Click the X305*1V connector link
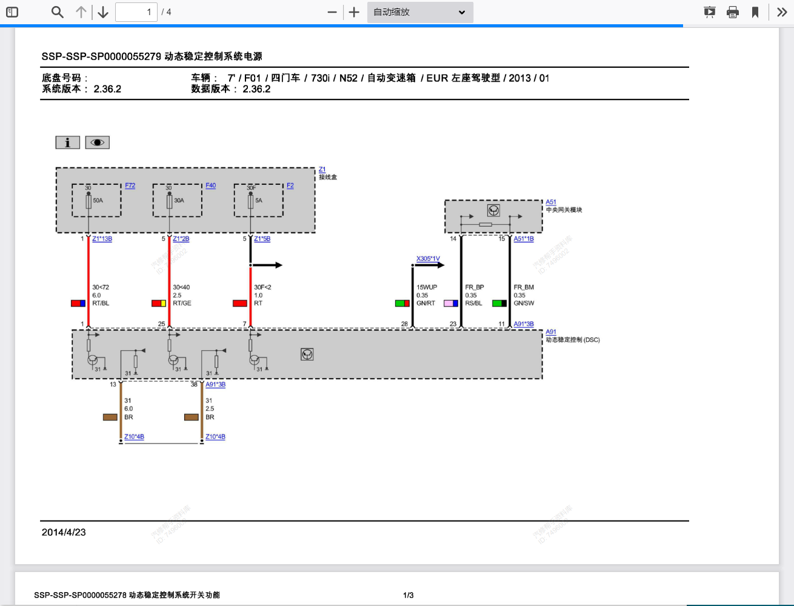The image size is (794, 606). point(428,259)
